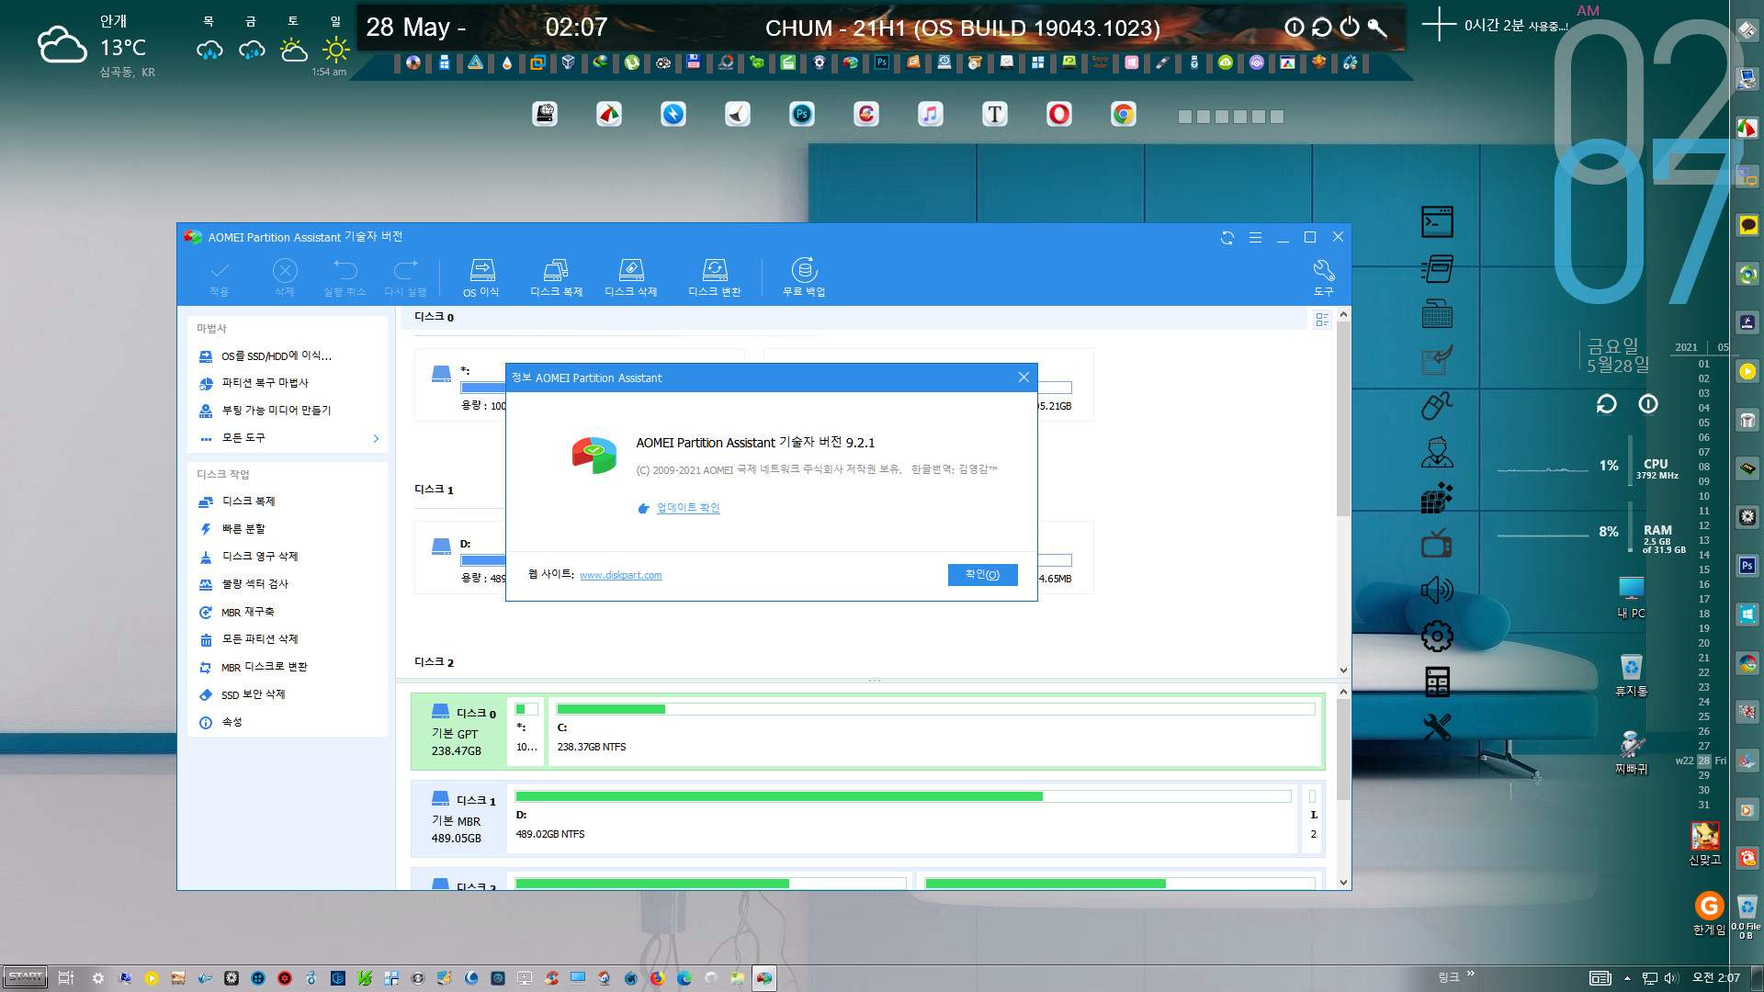Click the refresh icon in AOMEI title bar

(x=1227, y=237)
